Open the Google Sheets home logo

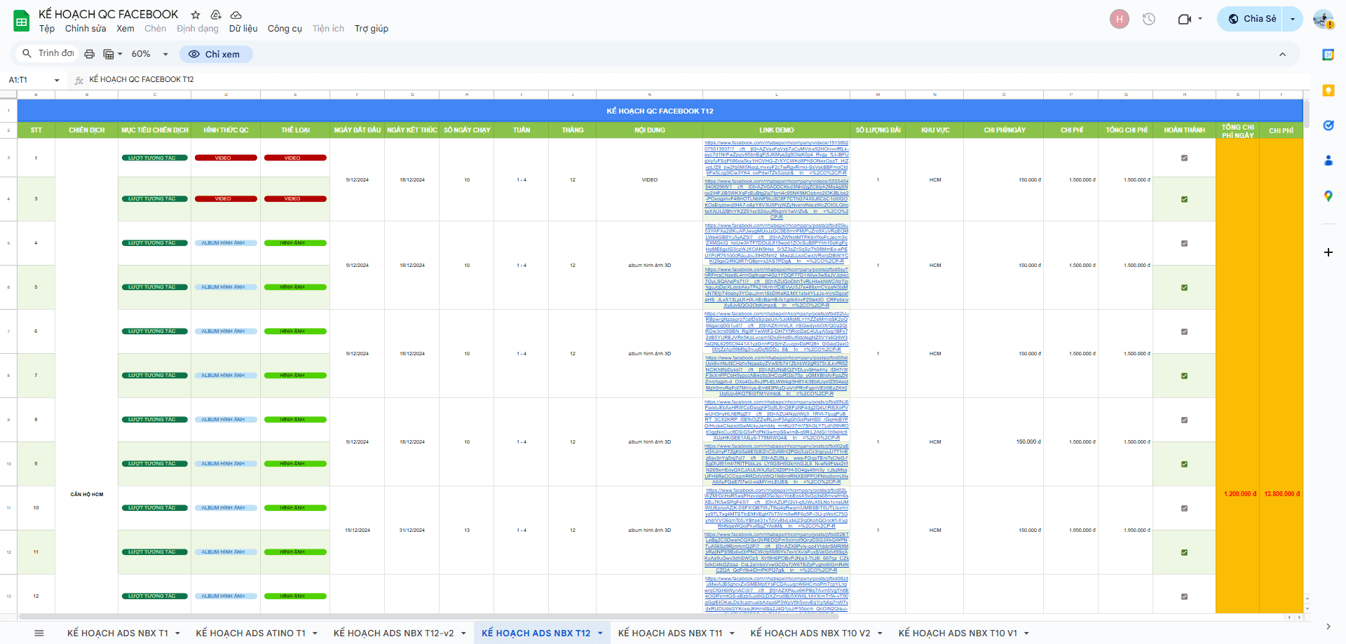(x=22, y=21)
